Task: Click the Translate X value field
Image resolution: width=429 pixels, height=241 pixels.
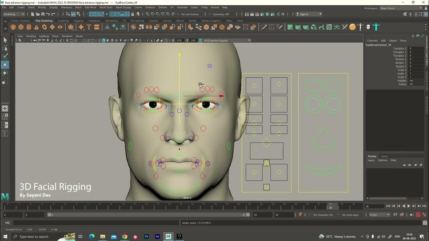Action: [x=416, y=49]
